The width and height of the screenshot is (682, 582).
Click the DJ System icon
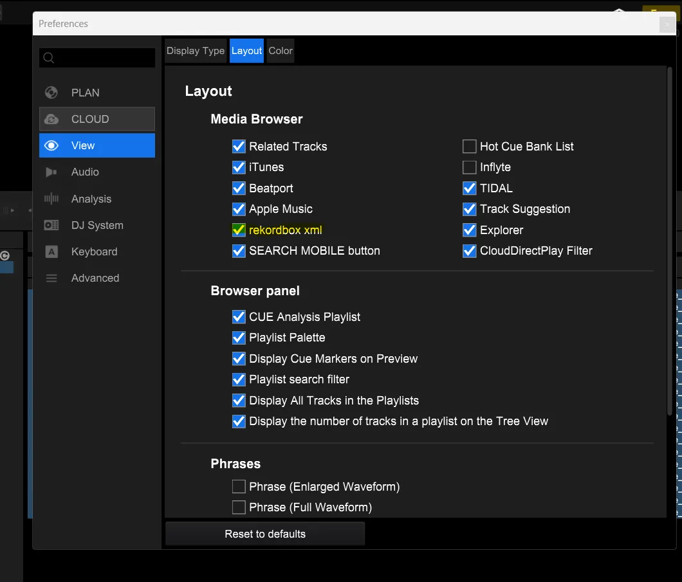point(51,225)
